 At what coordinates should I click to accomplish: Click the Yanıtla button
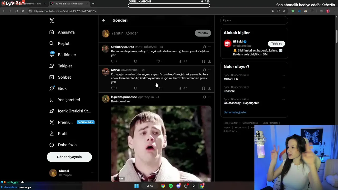point(203,33)
